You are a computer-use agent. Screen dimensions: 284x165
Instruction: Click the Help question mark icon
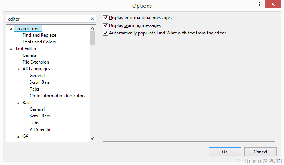(259, 4)
